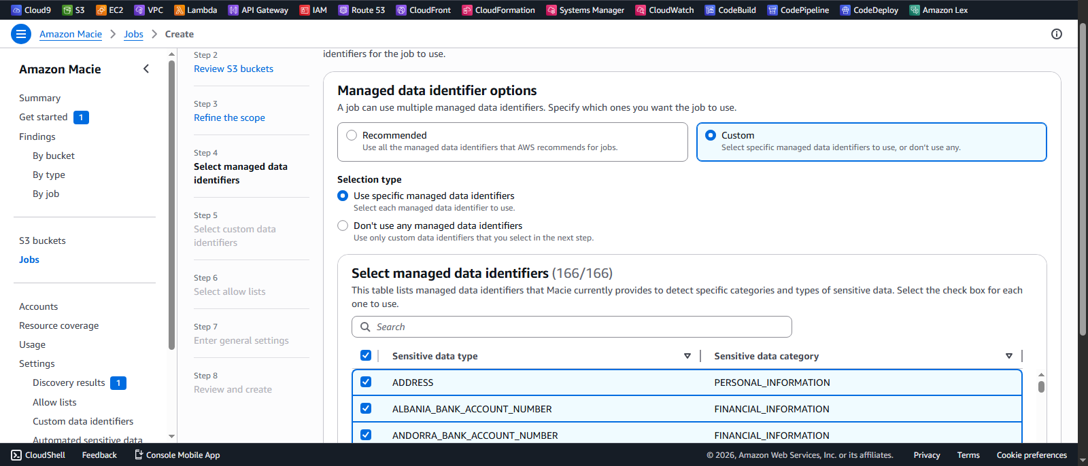Open the S3 service shortcut icon

(x=67, y=10)
